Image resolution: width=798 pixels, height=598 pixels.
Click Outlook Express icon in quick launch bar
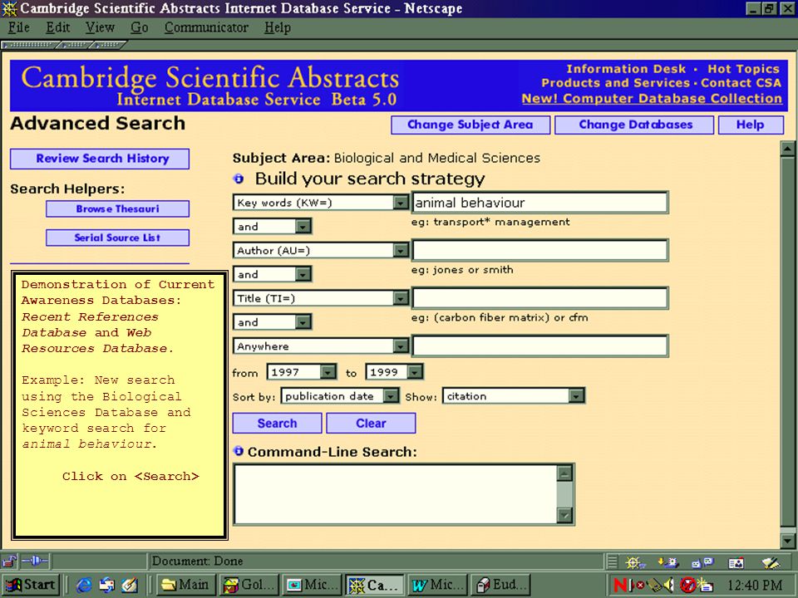click(107, 586)
